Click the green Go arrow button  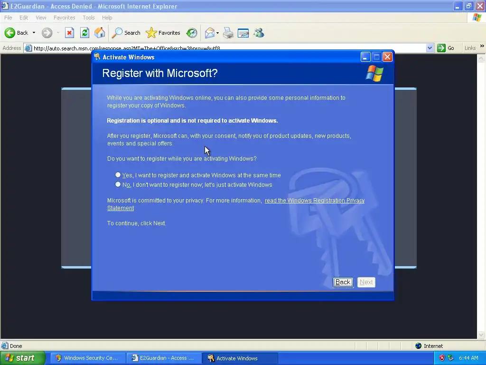pos(441,48)
